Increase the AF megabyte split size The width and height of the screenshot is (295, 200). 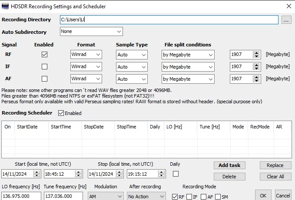tap(256, 77)
